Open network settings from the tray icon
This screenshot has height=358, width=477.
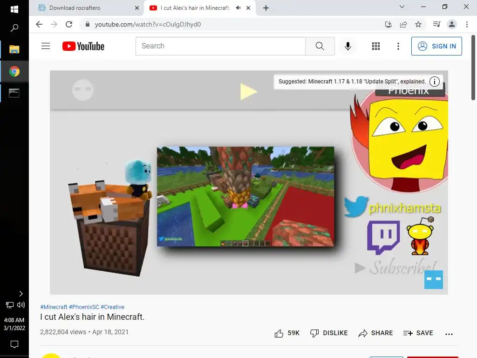point(10,305)
